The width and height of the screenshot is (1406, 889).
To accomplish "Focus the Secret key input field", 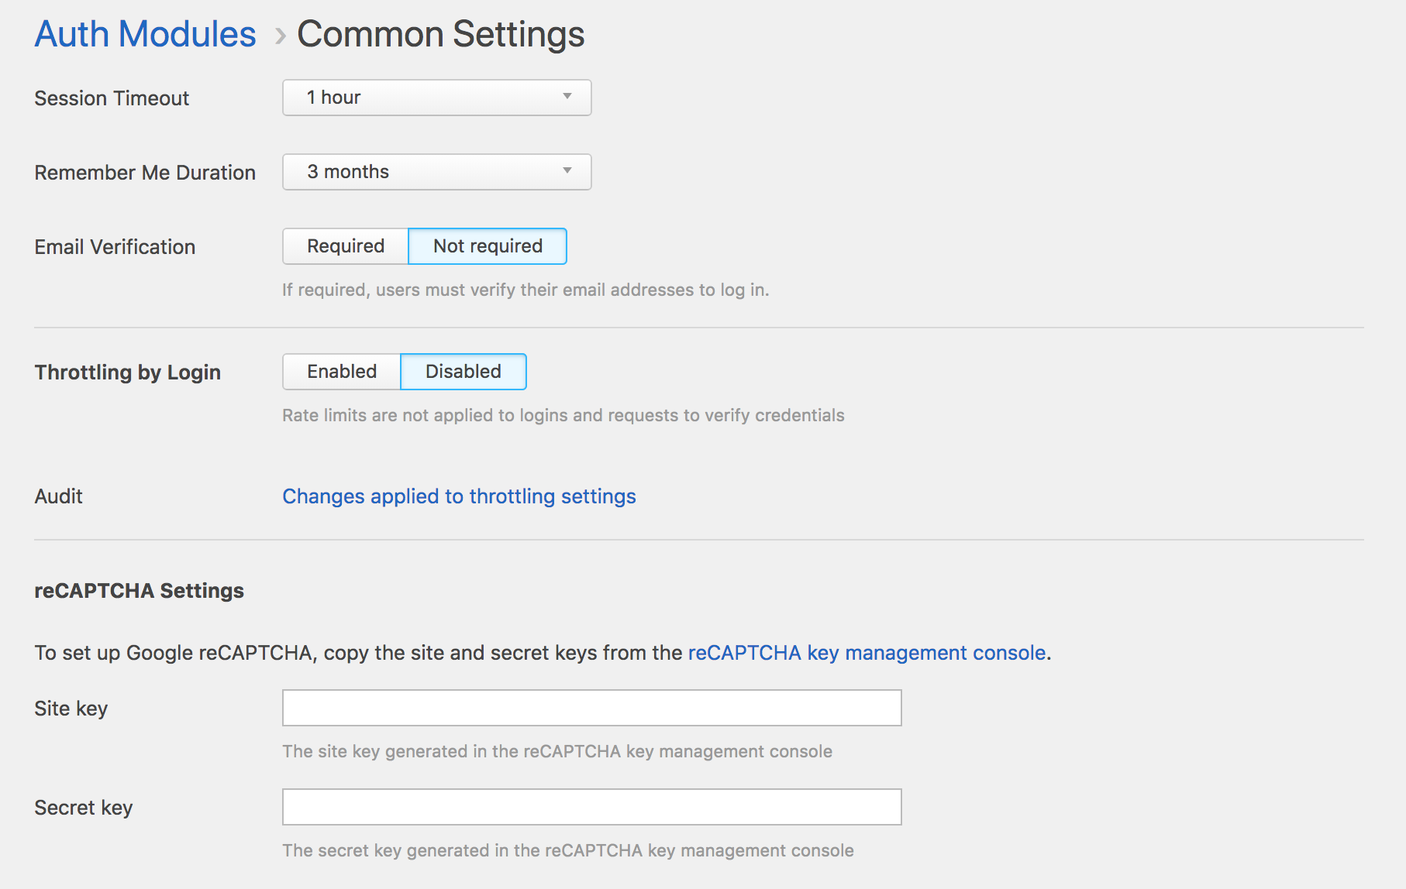I will click(591, 807).
